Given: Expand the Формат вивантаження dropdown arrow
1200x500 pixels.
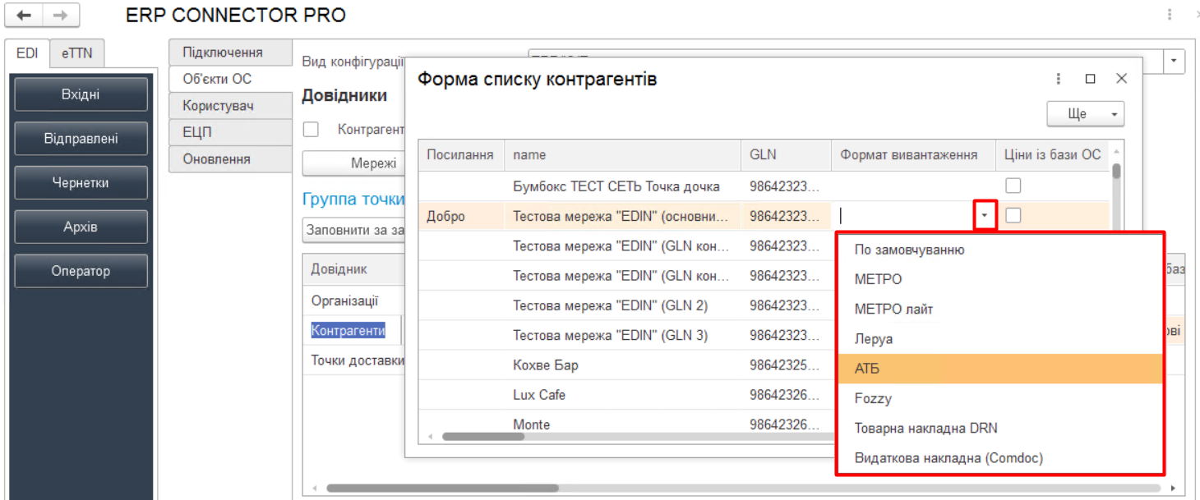Looking at the screenshot, I should (985, 217).
